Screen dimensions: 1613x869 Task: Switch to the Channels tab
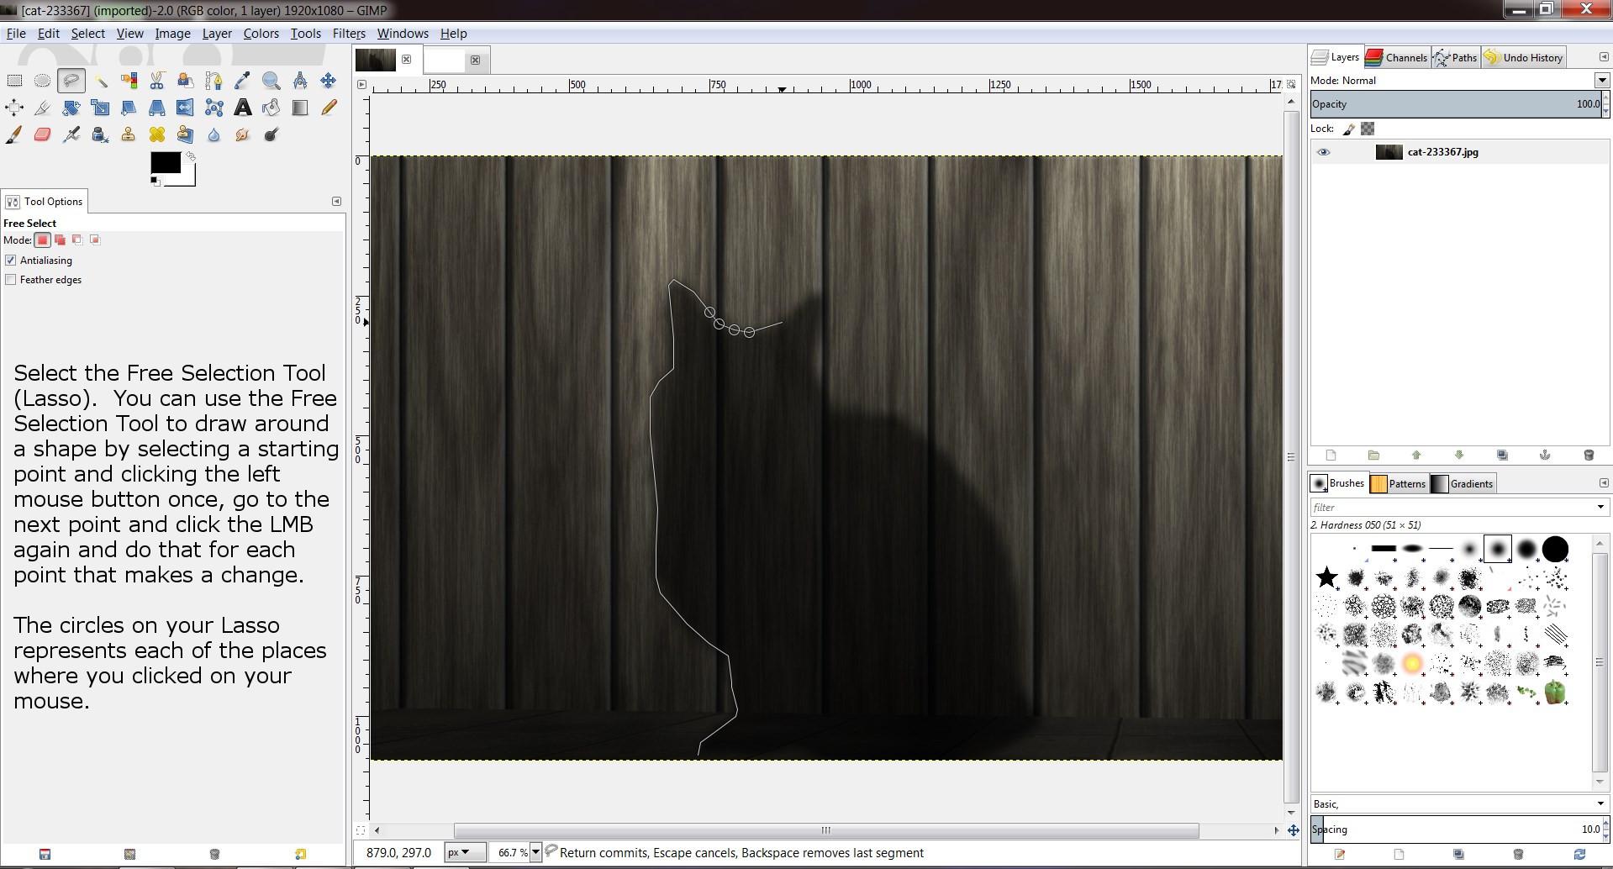(1397, 57)
